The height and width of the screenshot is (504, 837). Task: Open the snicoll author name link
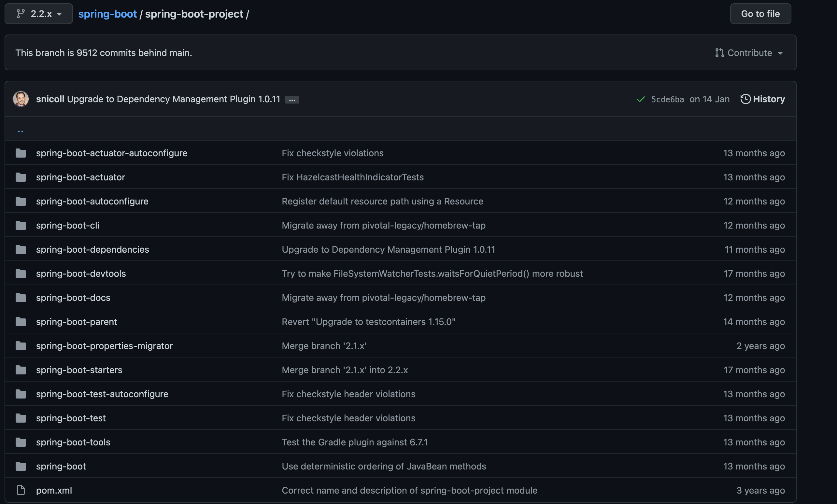pyautogui.click(x=50, y=99)
